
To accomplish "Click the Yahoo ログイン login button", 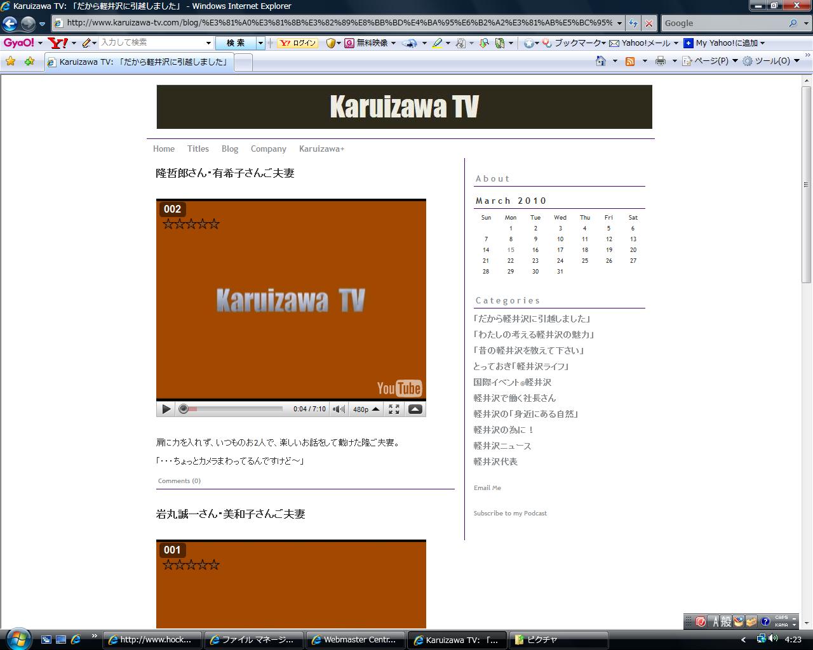I will 298,43.
